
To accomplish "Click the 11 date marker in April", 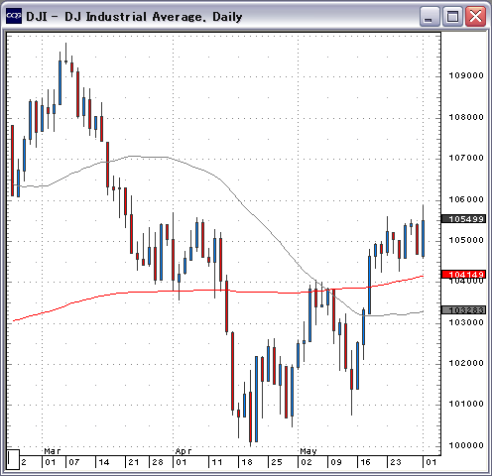I will (217, 462).
